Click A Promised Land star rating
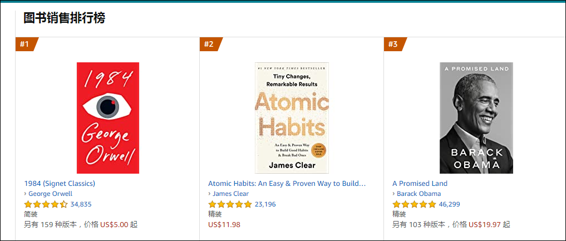Image resolution: width=566 pixels, height=241 pixels. (x=414, y=204)
